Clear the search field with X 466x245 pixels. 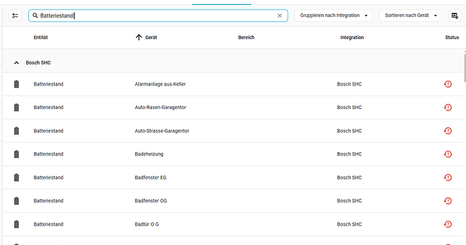[x=280, y=15]
